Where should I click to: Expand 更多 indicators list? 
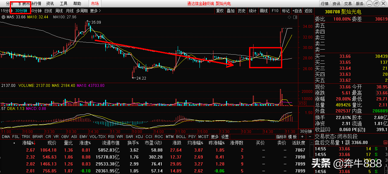[x=215, y=137]
